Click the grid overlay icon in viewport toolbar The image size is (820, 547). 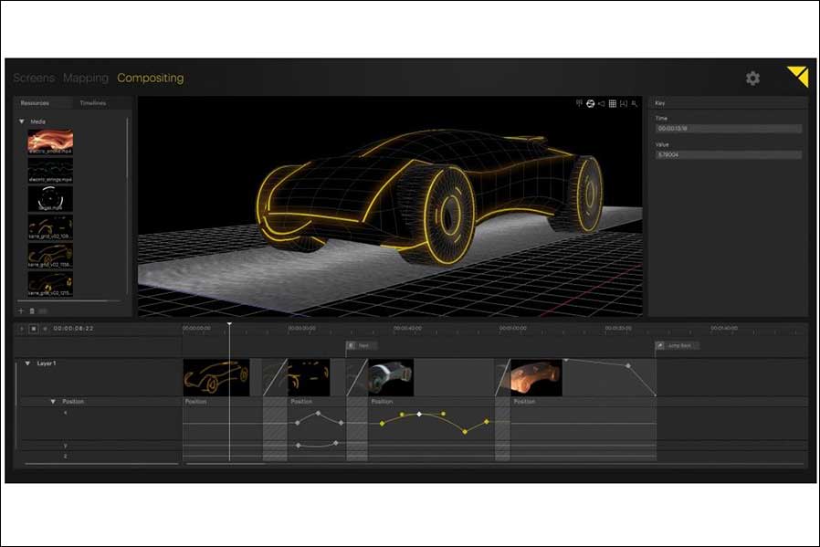tap(613, 104)
